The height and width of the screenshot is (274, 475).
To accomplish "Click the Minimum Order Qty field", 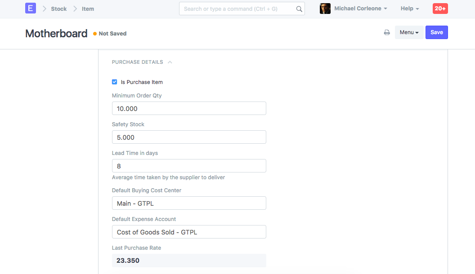I will [x=189, y=108].
